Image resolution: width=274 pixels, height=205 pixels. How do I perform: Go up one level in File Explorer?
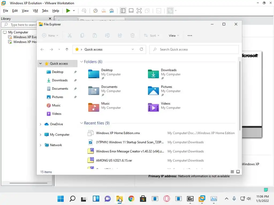67,49
